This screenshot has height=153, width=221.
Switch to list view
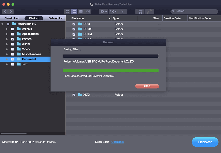click(x=74, y=11)
